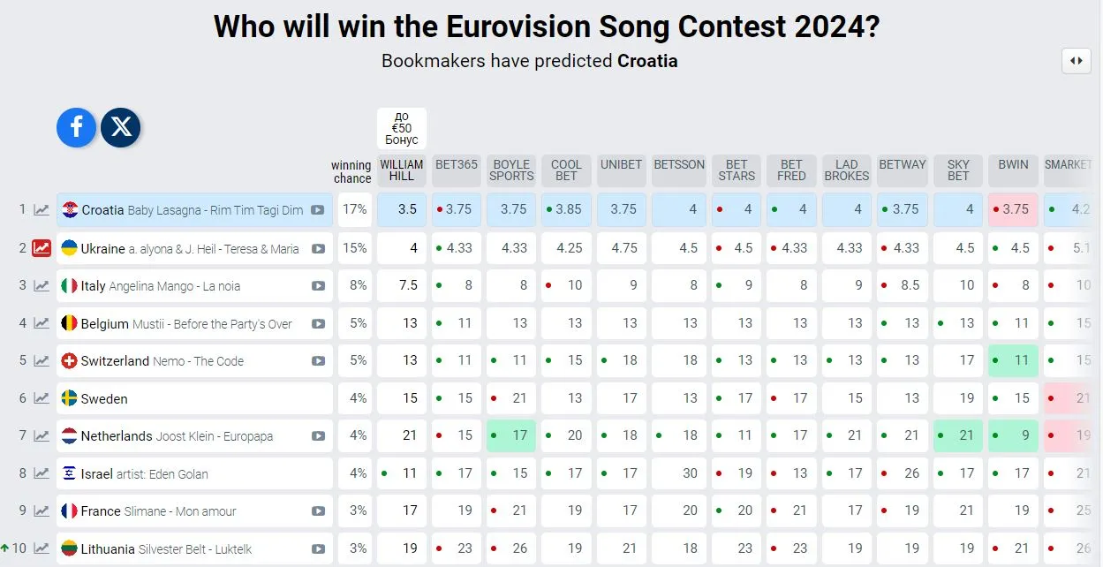Play Croatia's song video icon
This screenshot has width=1103, height=567.
pos(318,210)
